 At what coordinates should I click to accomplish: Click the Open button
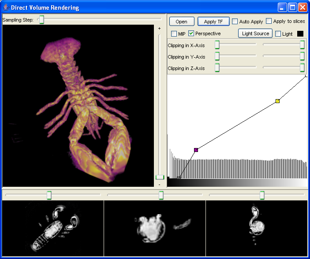pos(182,22)
